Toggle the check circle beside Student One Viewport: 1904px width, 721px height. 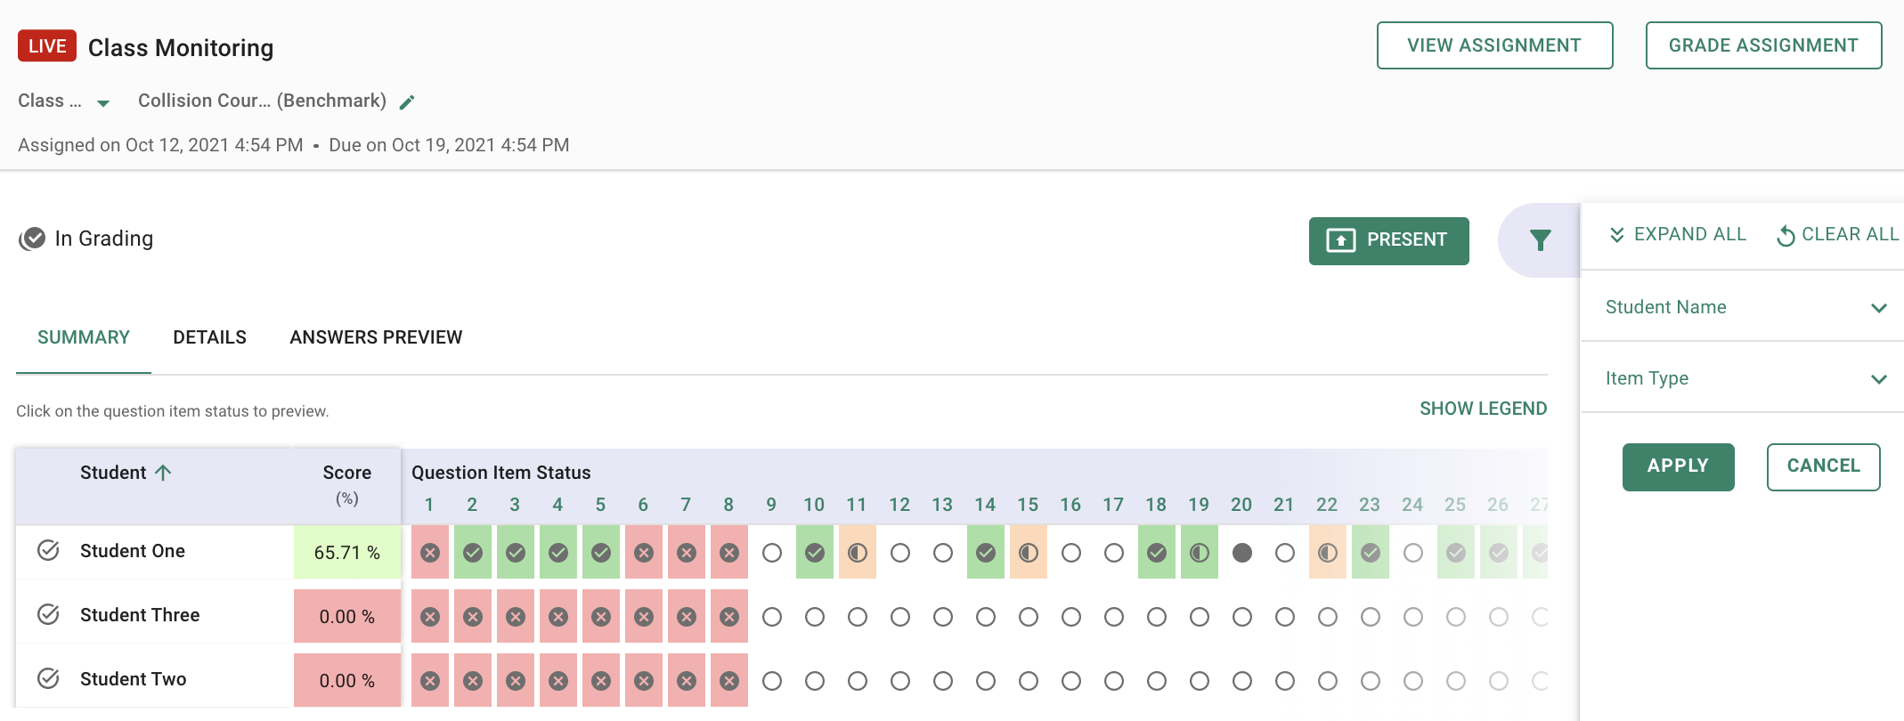pos(48,550)
